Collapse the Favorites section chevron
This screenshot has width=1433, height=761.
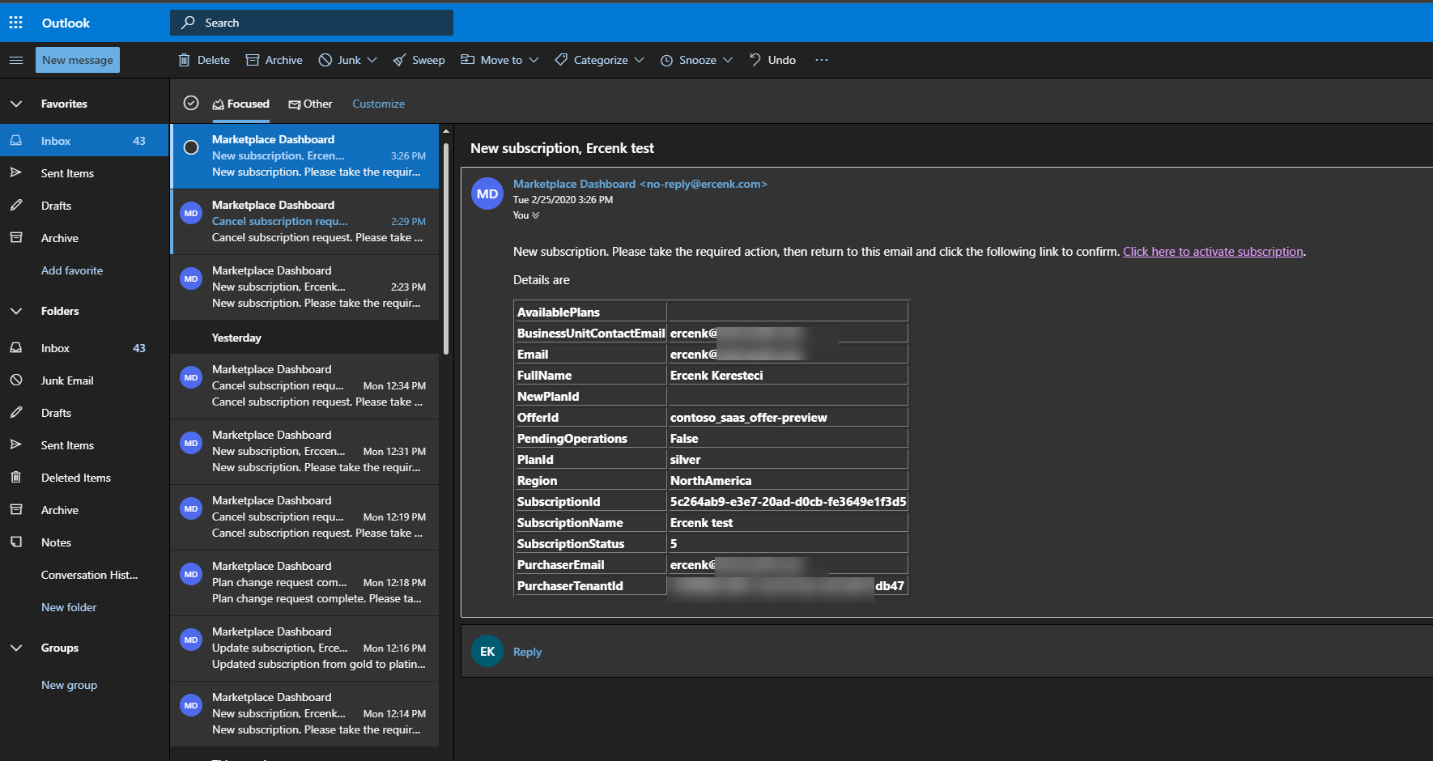16,104
